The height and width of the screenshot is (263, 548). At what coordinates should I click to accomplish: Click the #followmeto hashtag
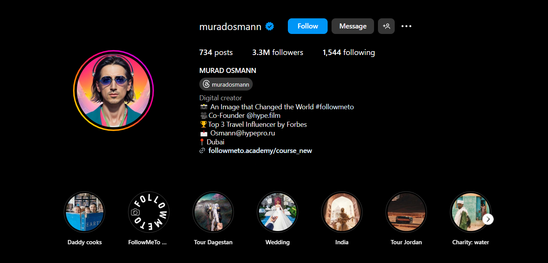point(334,107)
